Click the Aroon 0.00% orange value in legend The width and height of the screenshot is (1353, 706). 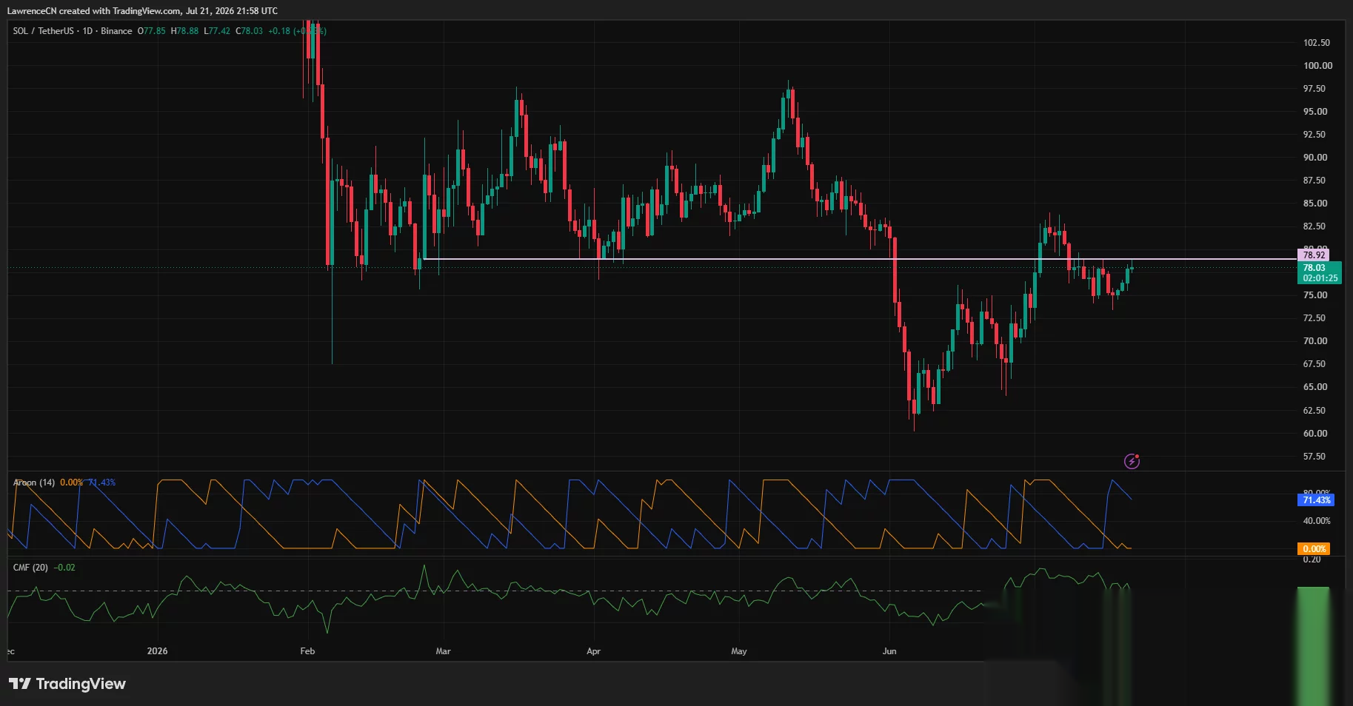[x=72, y=483]
